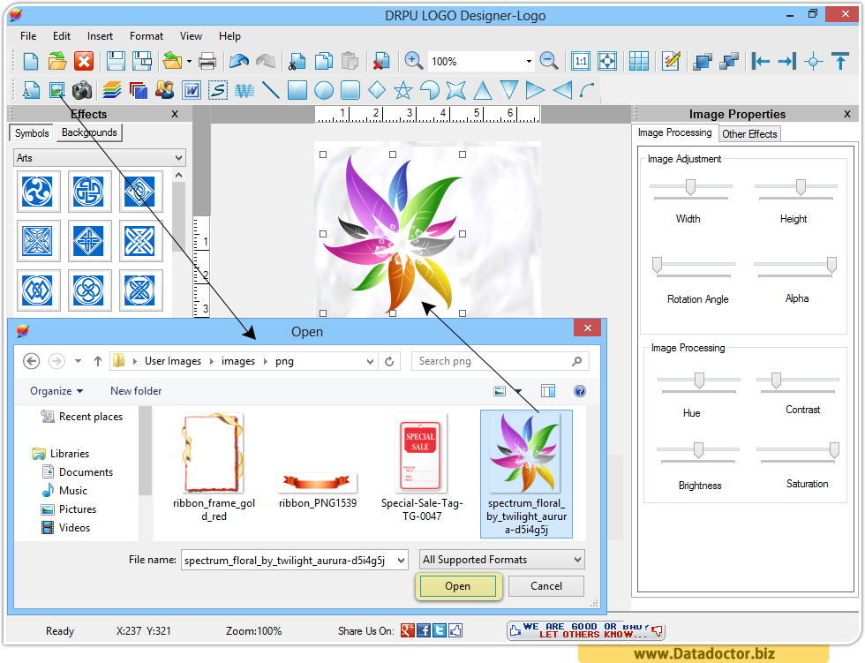Click the zoom in magnifier icon

click(413, 61)
